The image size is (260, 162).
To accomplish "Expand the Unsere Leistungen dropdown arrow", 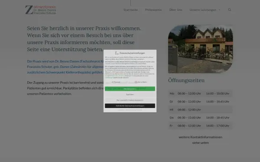I will click(x=220, y=10).
